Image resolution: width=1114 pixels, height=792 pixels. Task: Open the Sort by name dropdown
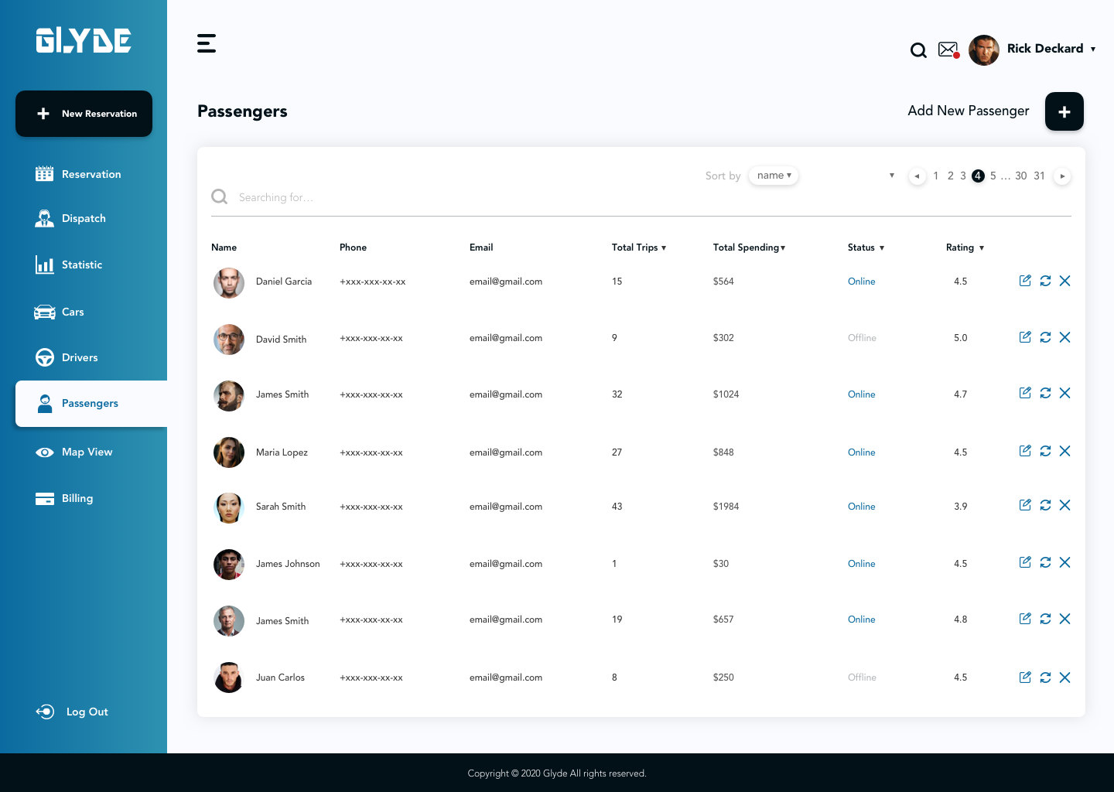pyautogui.click(x=774, y=176)
